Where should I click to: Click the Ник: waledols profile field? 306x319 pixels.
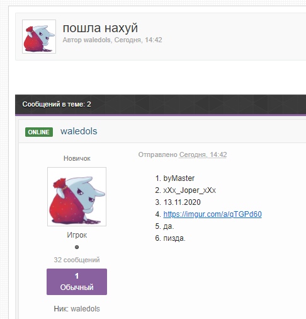(x=77, y=309)
